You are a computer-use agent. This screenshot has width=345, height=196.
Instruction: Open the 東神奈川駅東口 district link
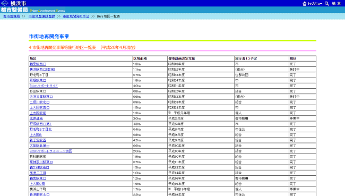(x=41, y=162)
